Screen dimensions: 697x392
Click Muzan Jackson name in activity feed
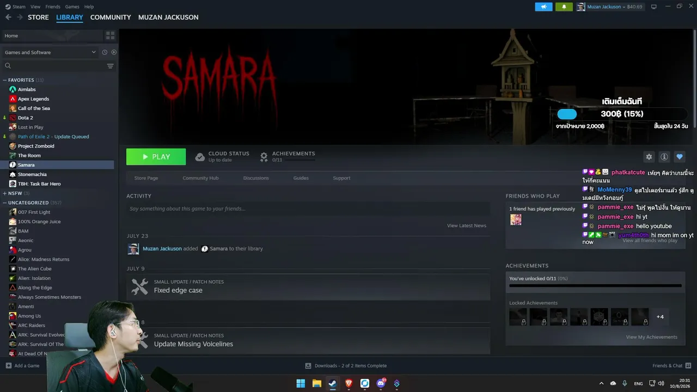[162, 249]
